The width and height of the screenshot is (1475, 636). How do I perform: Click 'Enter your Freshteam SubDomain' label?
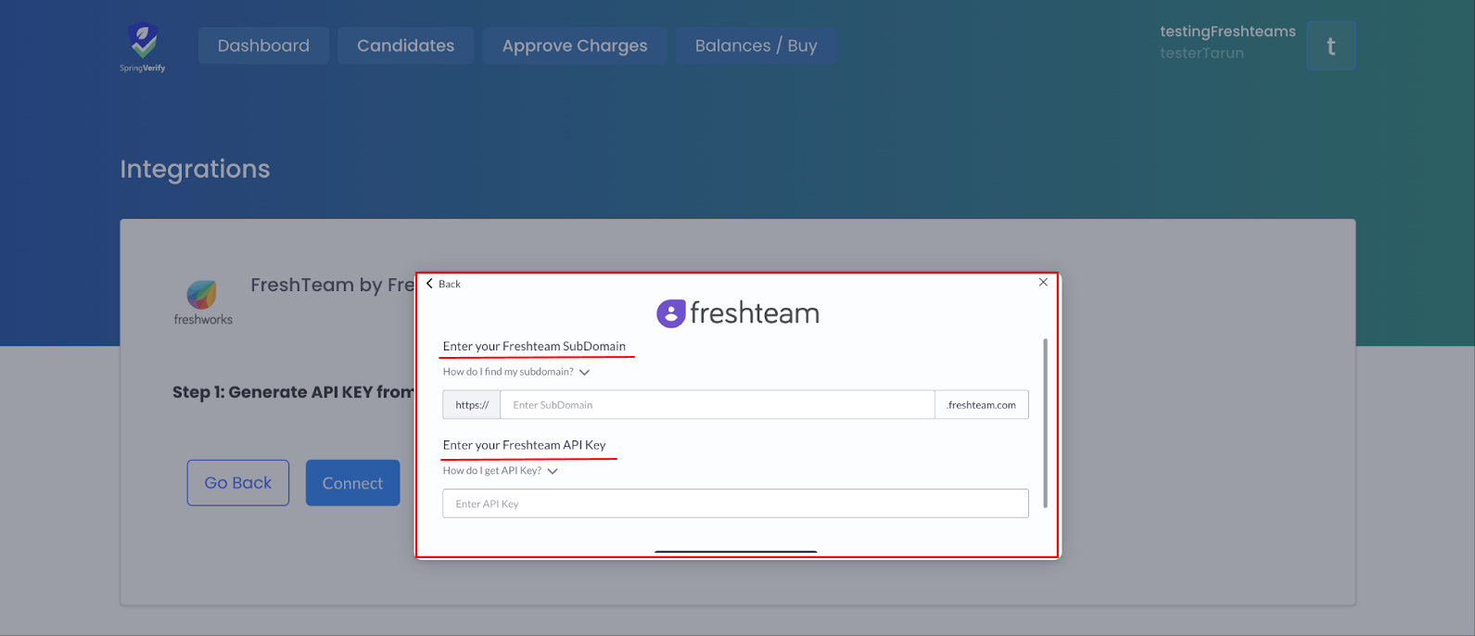pyautogui.click(x=534, y=346)
